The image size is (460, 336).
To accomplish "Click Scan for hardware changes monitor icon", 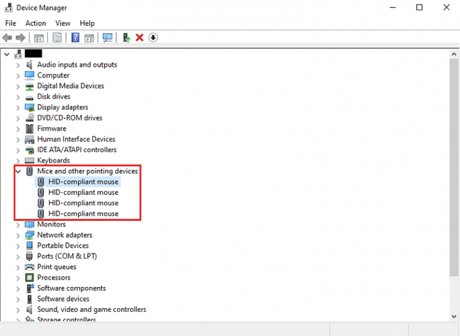I will [107, 38].
